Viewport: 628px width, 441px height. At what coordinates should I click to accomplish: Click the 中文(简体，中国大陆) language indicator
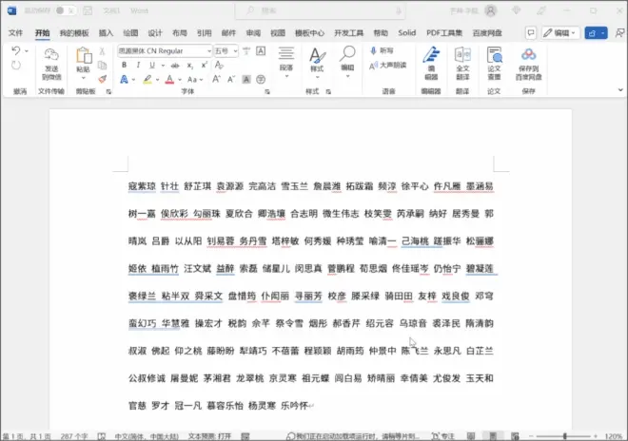(147, 436)
